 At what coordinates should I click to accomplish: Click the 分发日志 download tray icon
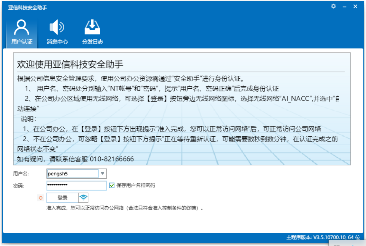92,28
